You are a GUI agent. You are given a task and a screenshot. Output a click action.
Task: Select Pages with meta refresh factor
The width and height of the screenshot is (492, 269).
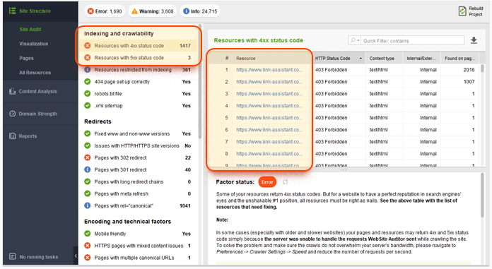137,193
